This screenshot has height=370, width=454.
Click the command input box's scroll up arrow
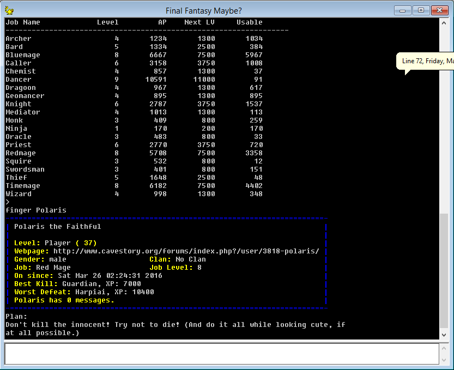click(x=444, y=348)
